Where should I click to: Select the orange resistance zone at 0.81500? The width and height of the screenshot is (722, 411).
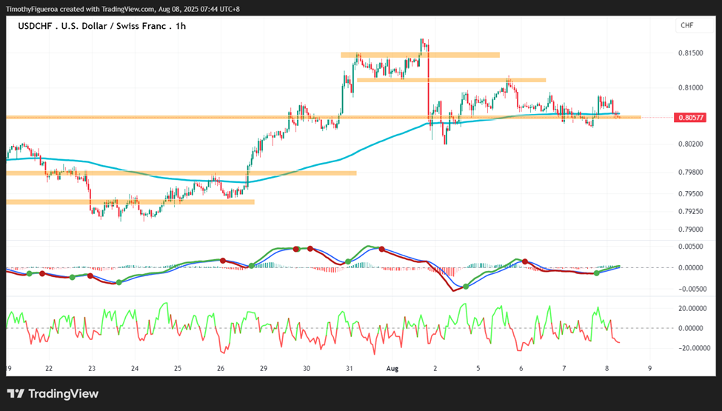[420, 56]
